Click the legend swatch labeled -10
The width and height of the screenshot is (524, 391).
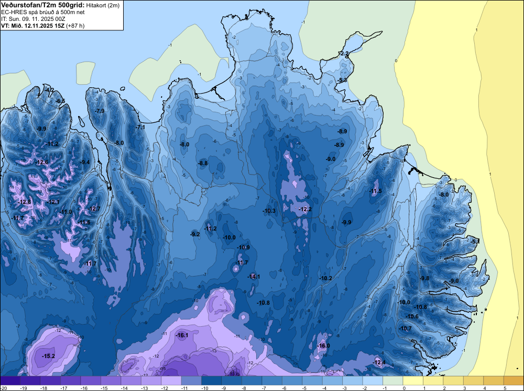212,381
